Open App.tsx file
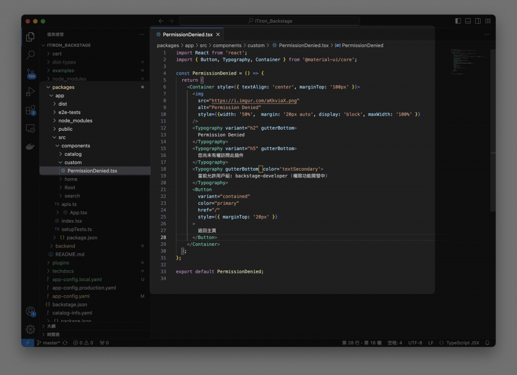This screenshot has height=375, width=517. point(95,212)
